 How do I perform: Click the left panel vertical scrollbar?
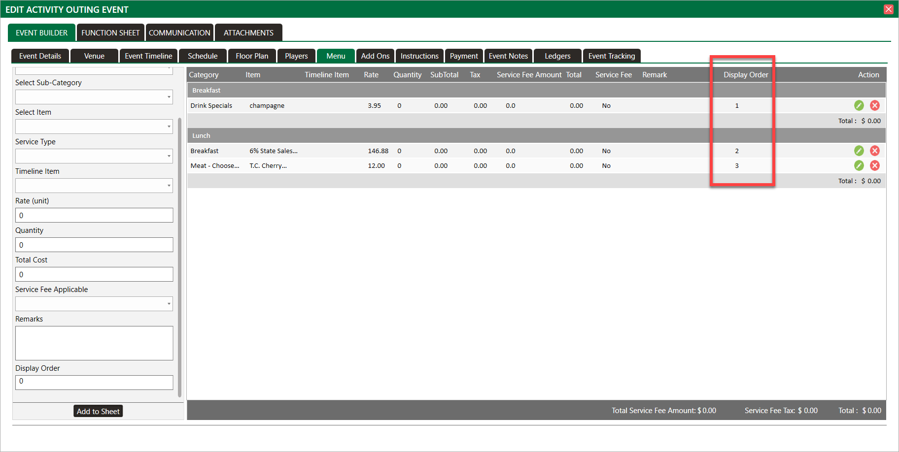coord(180,256)
